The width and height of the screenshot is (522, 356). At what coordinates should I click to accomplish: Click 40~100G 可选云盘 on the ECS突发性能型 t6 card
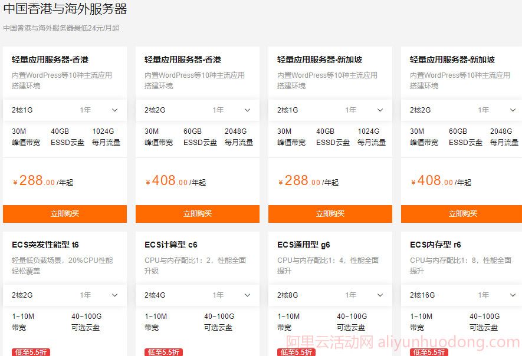(x=87, y=322)
